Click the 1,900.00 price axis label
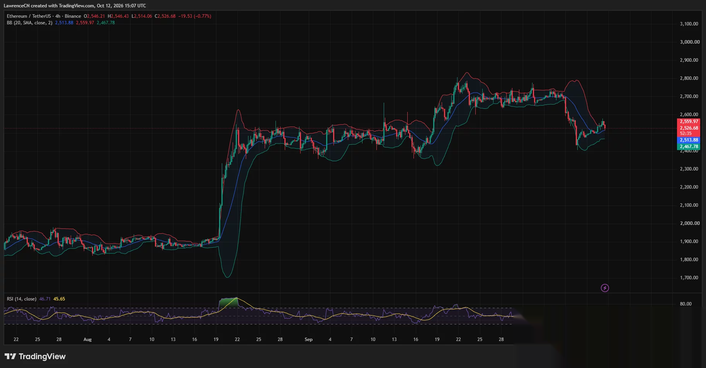This screenshot has width=706, height=368. [x=689, y=241]
